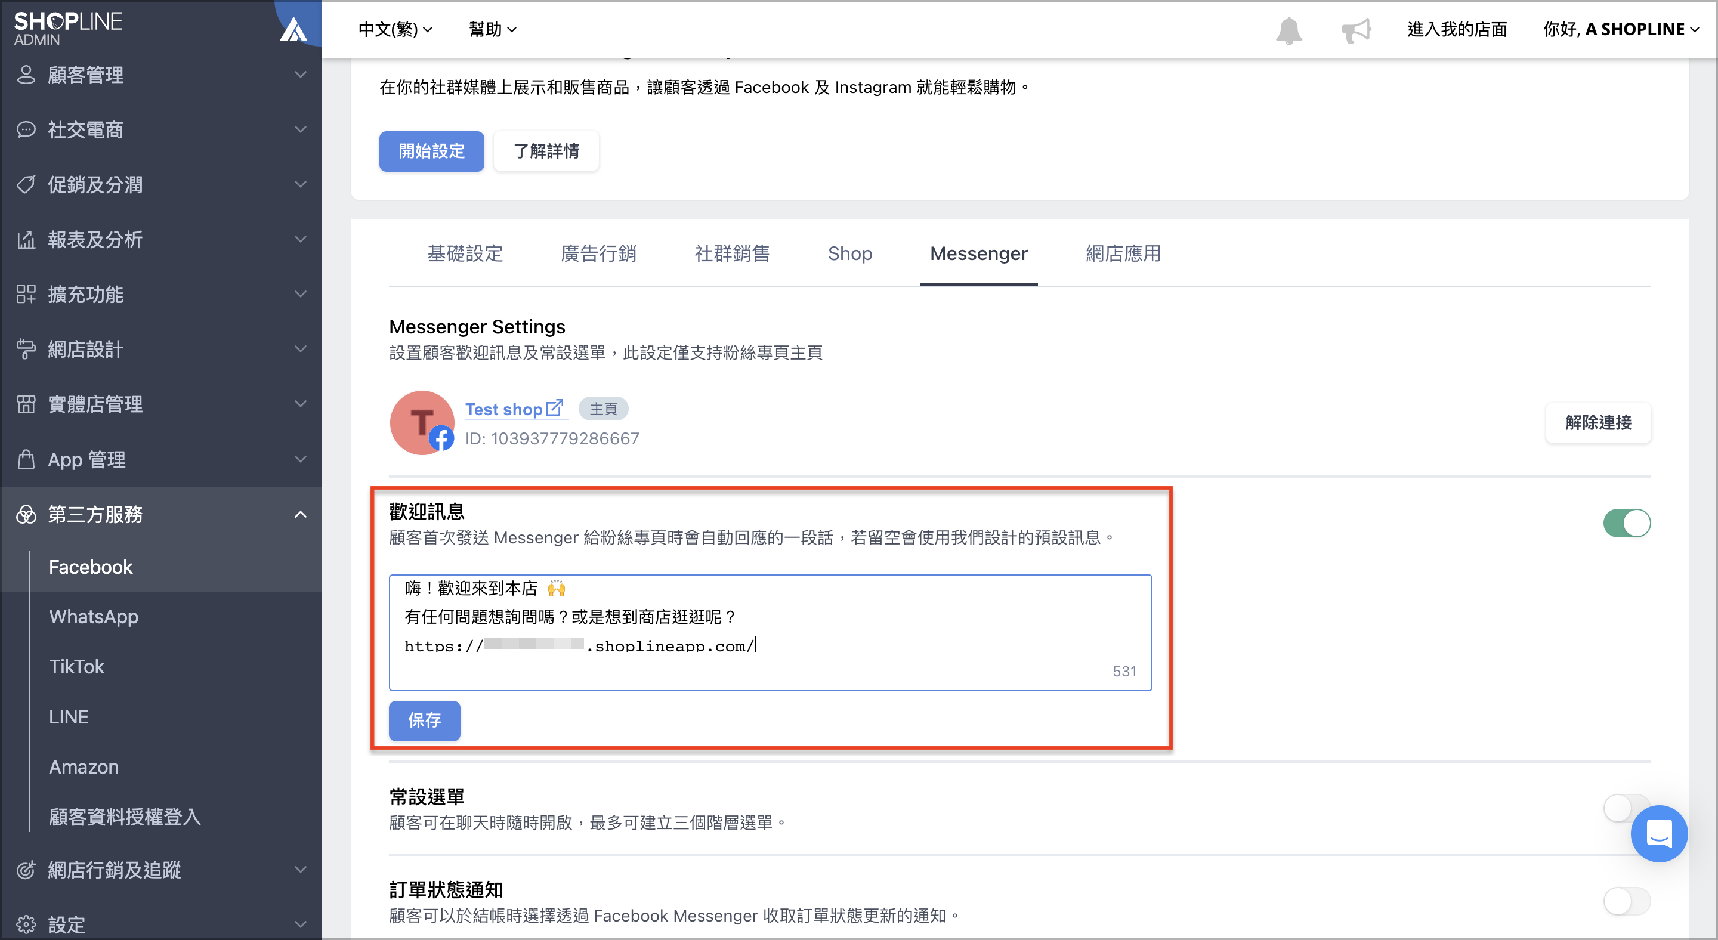This screenshot has width=1718, height=940.
Task: Select the Messenger tab
Action: (978, 253)
